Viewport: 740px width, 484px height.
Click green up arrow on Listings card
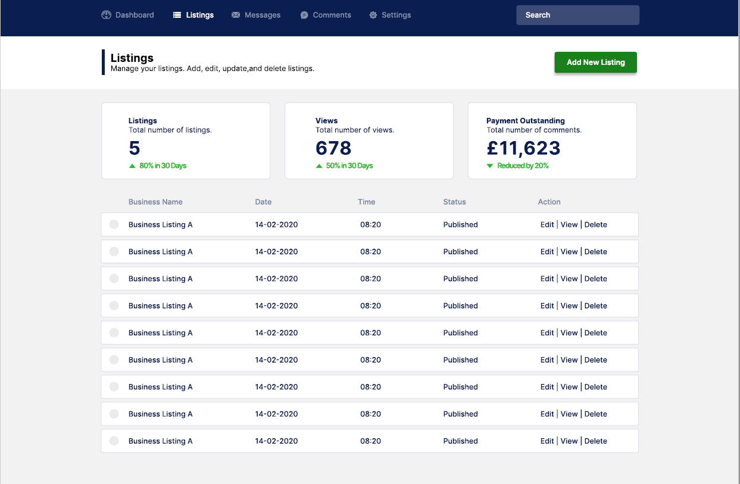pyautogui.click(x=133, y=166)
